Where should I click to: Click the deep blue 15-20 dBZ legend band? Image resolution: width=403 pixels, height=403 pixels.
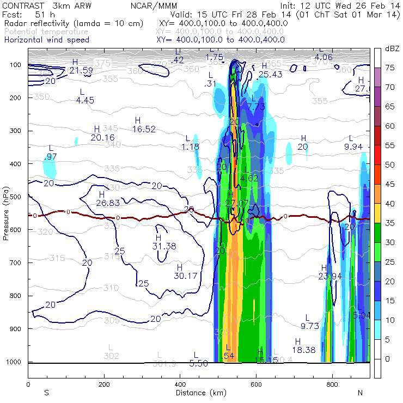coord(377,291)
